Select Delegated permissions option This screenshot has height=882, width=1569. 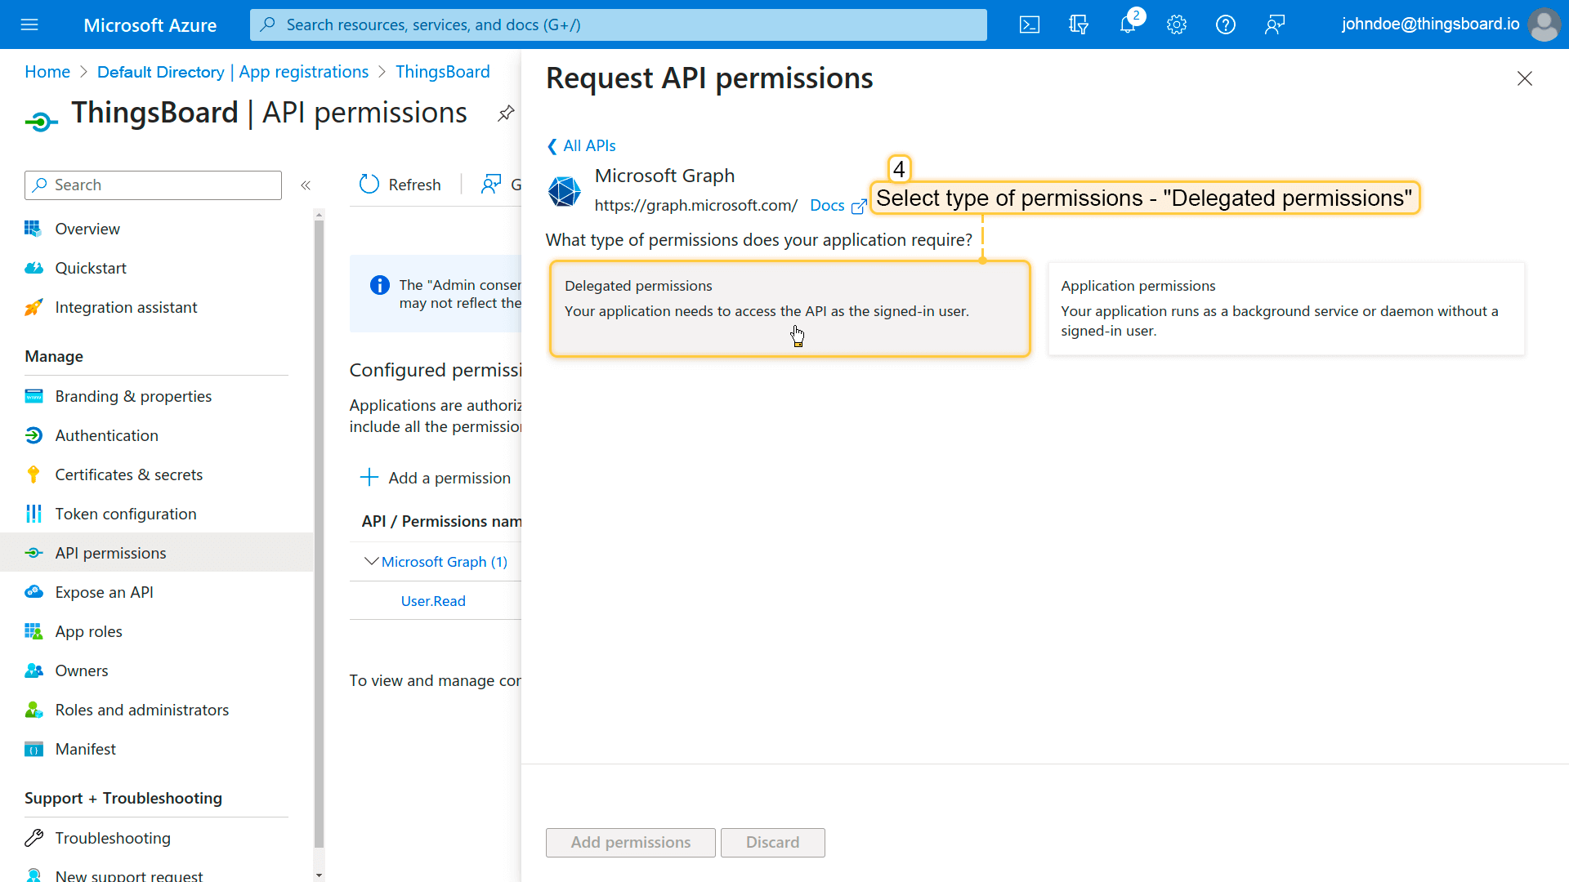(789, 309)
